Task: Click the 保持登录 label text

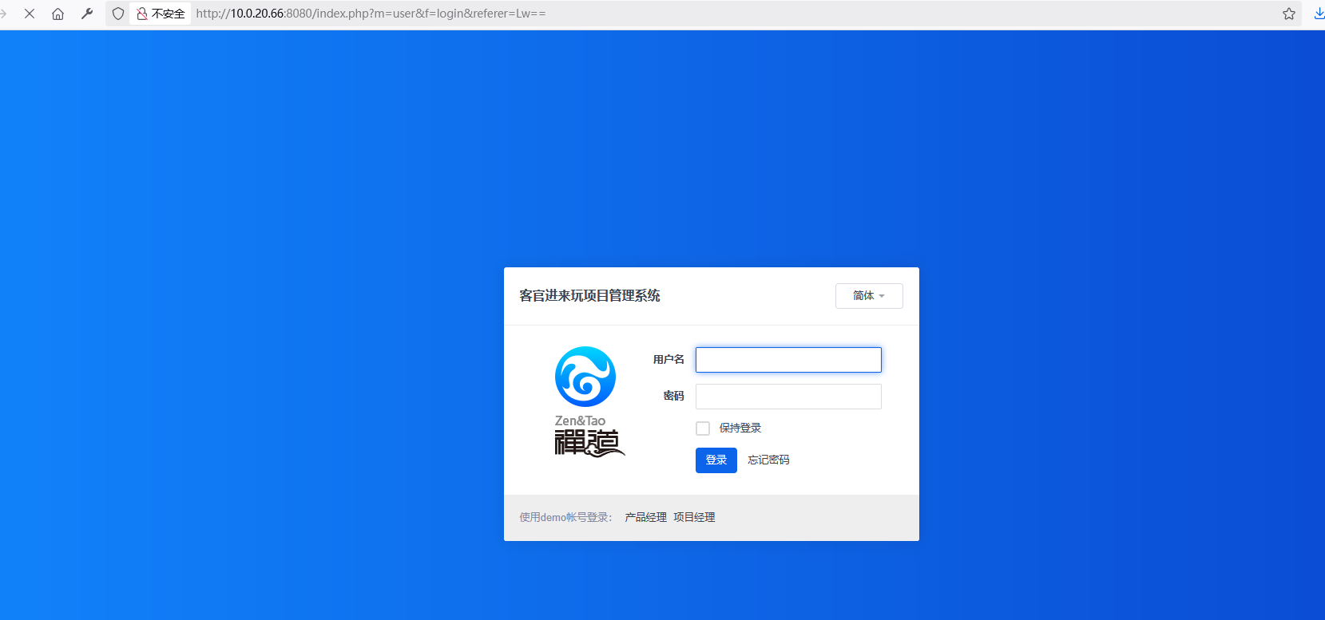Action: [x=740, y=428]
